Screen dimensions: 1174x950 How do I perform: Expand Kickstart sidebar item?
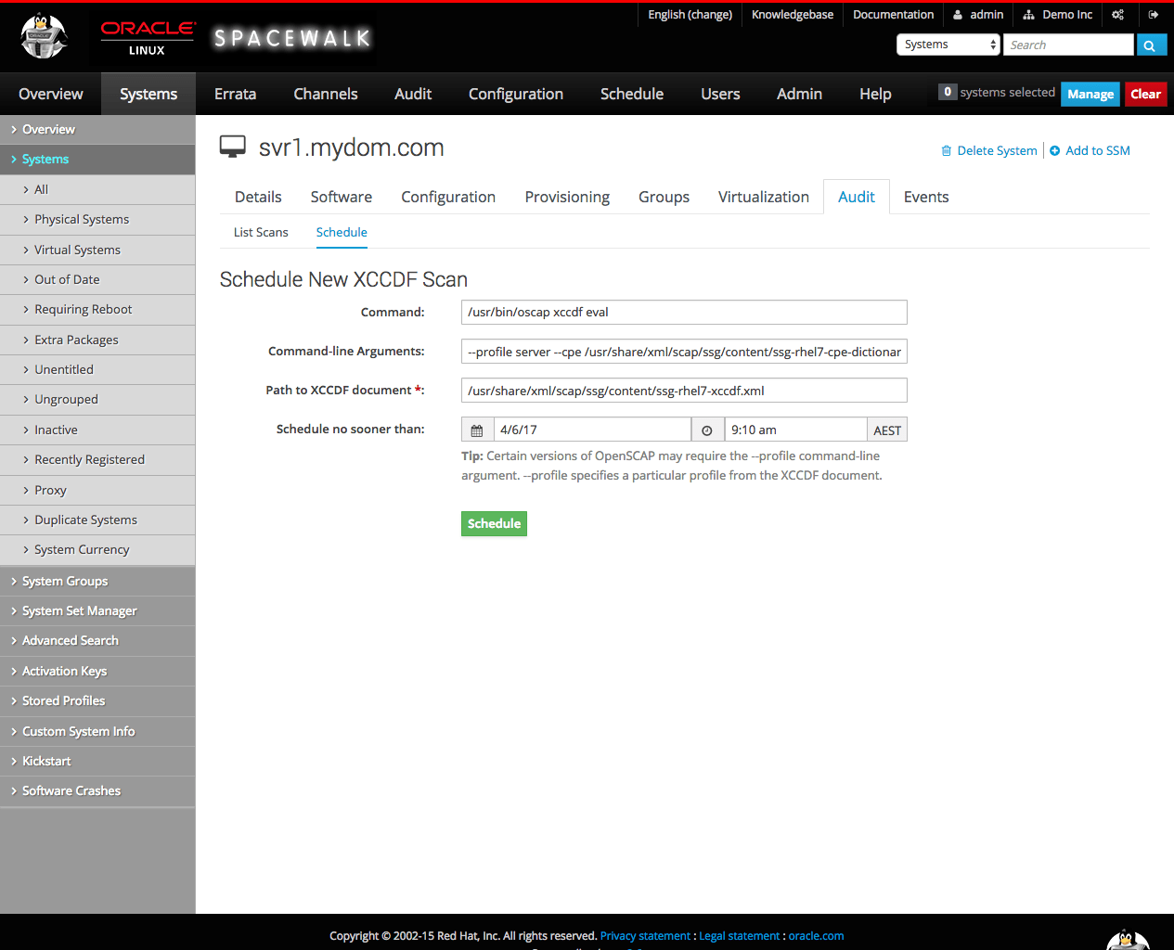(x=97, y=762)
